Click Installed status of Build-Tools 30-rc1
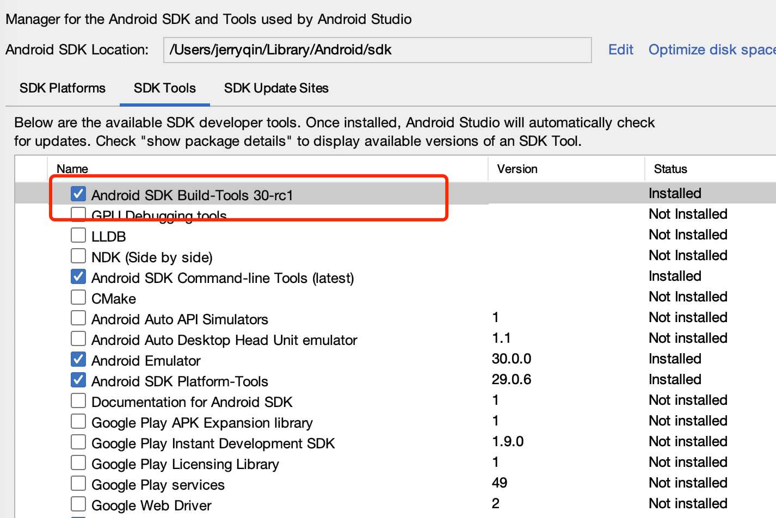Image resolution: width=776 pixels, height=518 pixels. coord(675,193)
